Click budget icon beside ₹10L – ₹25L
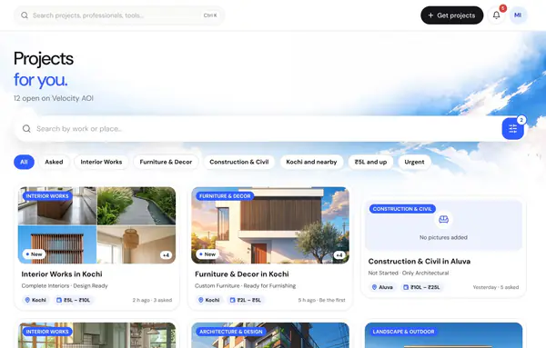Viewport: 546px width, 348px height. click(406, 287)
